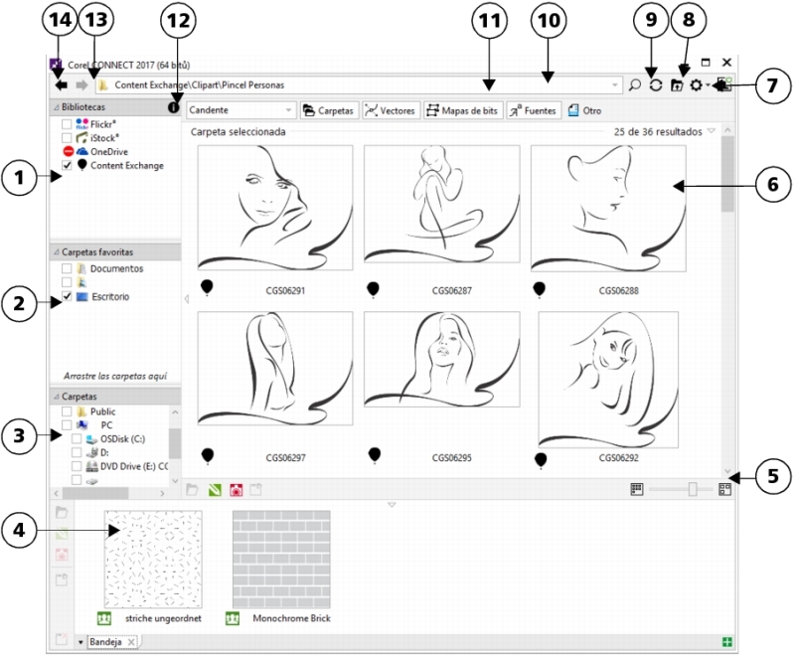Enable the Flickr library checkbox
Image resolution: width=795 pixels, height=655 pixels.
pyautogui.click(x=67, y=124)
